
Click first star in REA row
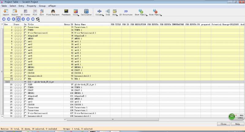coord(16,79)
